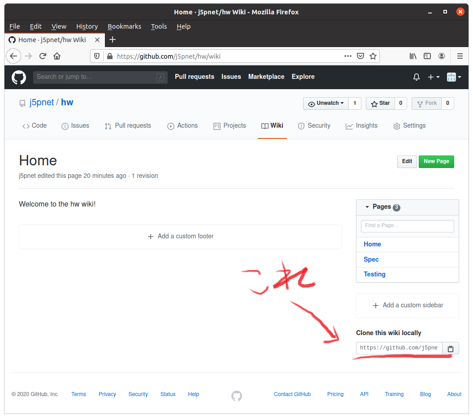Click the site security padlock icon

coord(110,56)
